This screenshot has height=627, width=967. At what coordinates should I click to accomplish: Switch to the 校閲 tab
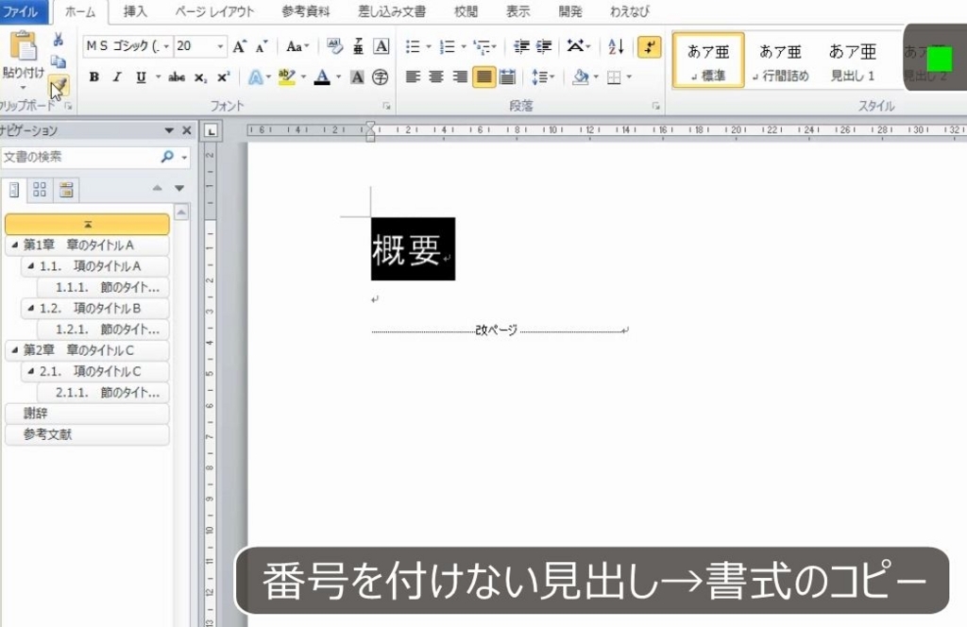pyautogui.click(x=466, y=11)
